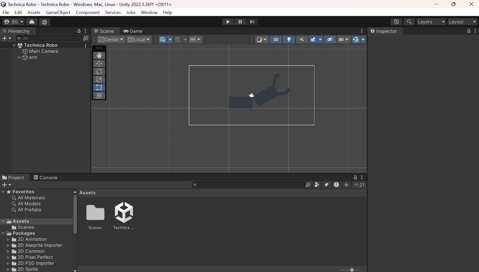Toggle scene effects (skybox/fog) icon
The image size is (479, 272).
(313, 39)
